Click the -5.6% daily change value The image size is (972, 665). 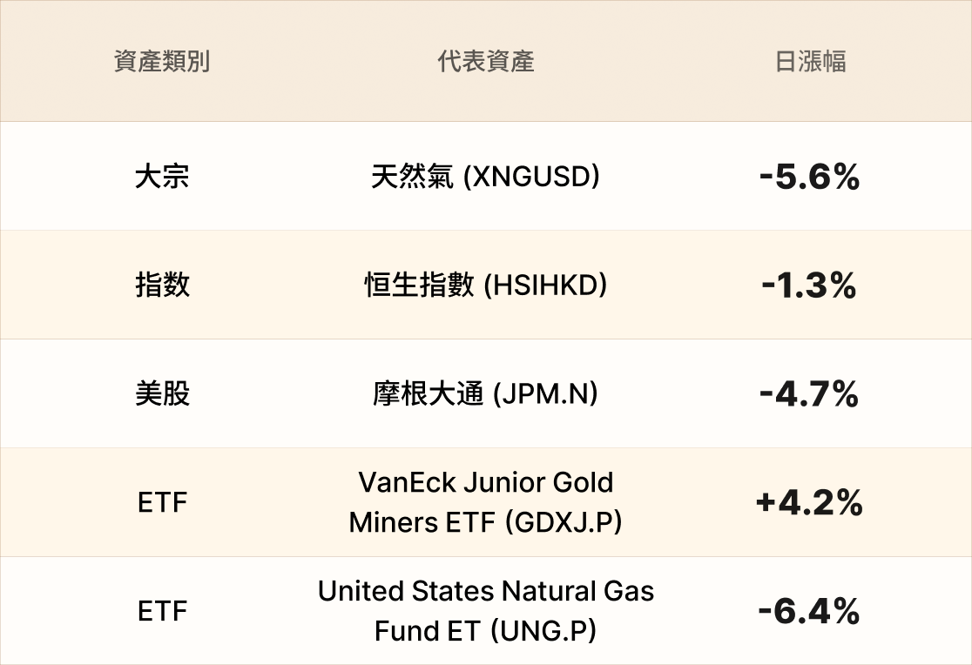pos(810,178)
